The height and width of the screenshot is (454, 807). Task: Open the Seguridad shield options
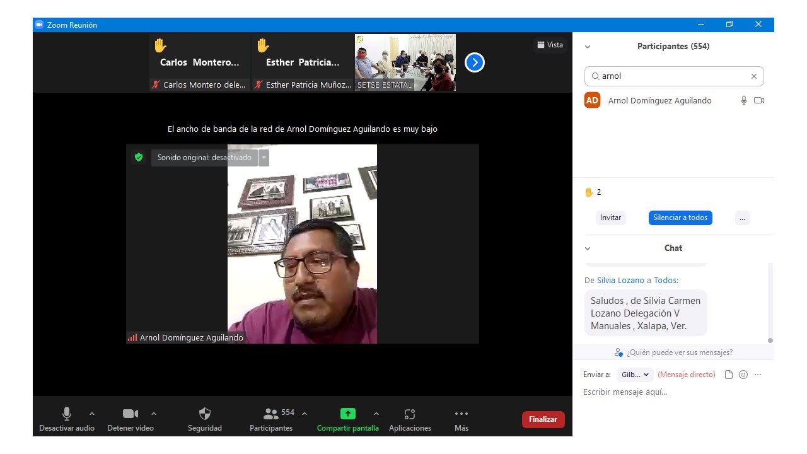pyautogui.click(x=205, y=414)
